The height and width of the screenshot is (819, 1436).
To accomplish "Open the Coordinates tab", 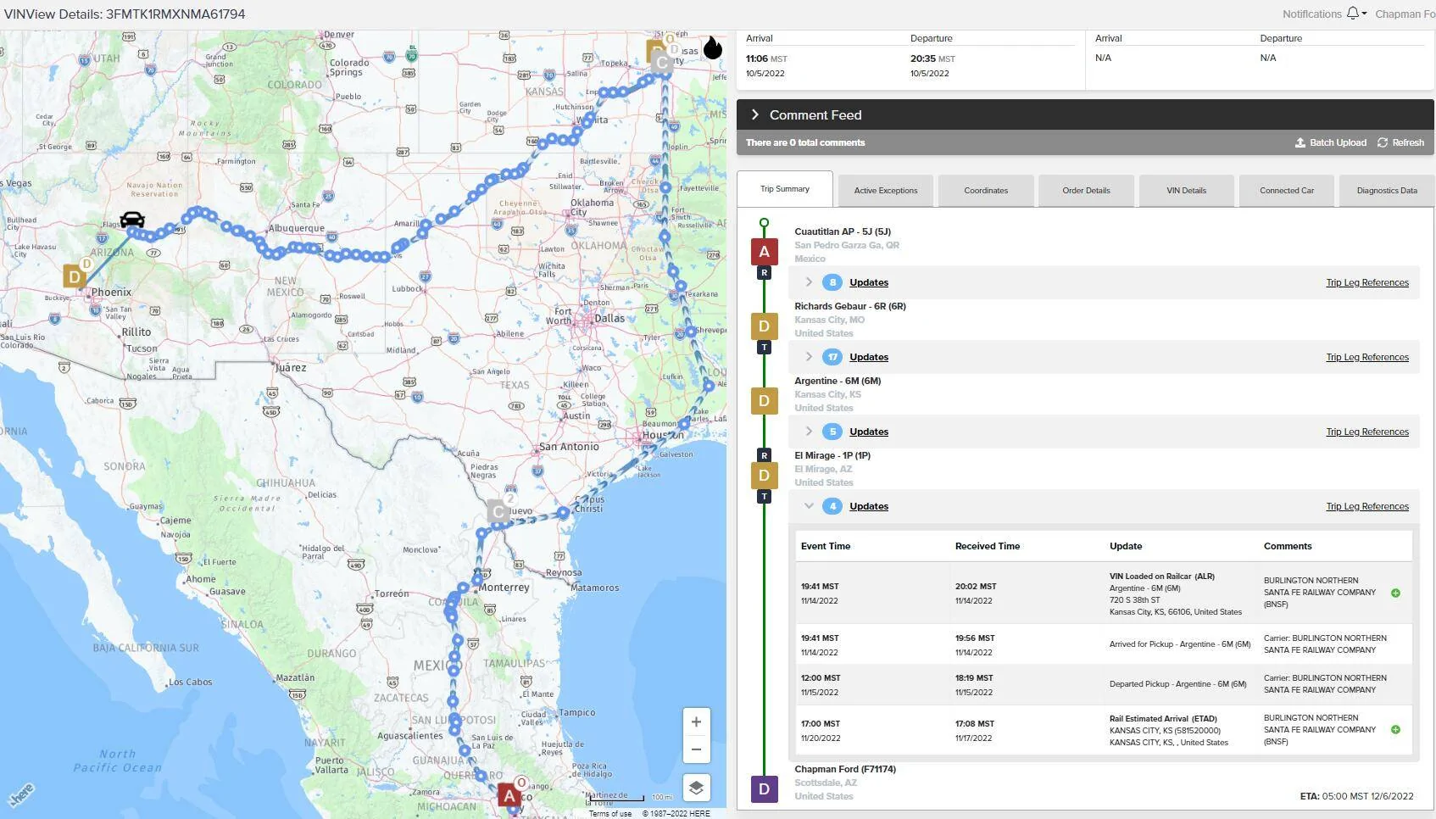I will pyautogui.click(x=986, y=191).
